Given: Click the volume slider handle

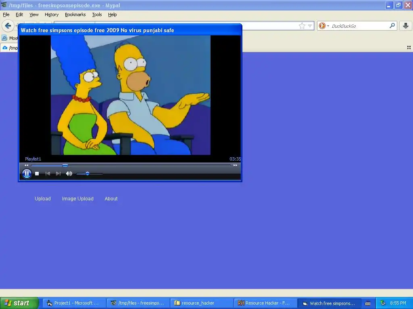Looking at the screenshot, I should click(x=88, y=174).
